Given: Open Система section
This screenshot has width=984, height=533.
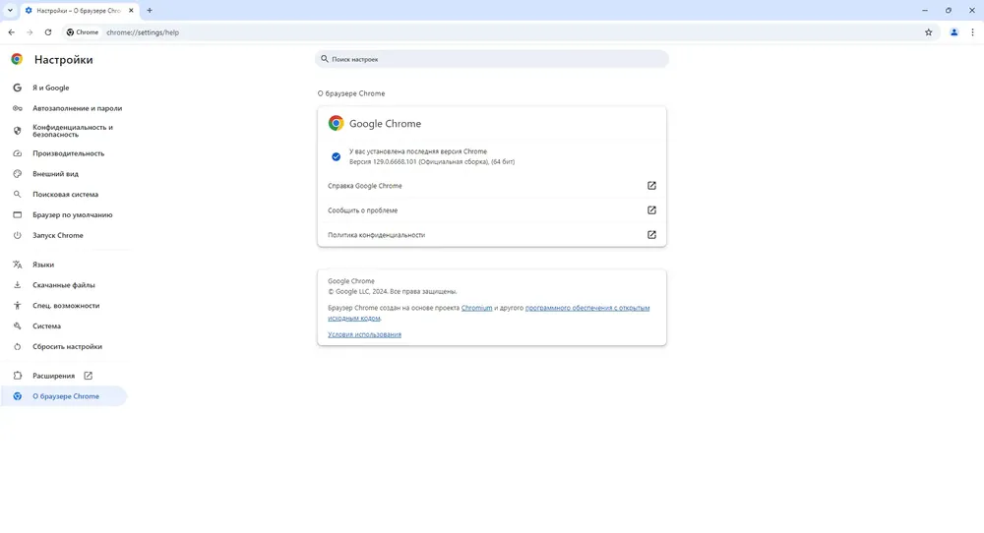Looking at the screenshot, I should click(46, 326).
